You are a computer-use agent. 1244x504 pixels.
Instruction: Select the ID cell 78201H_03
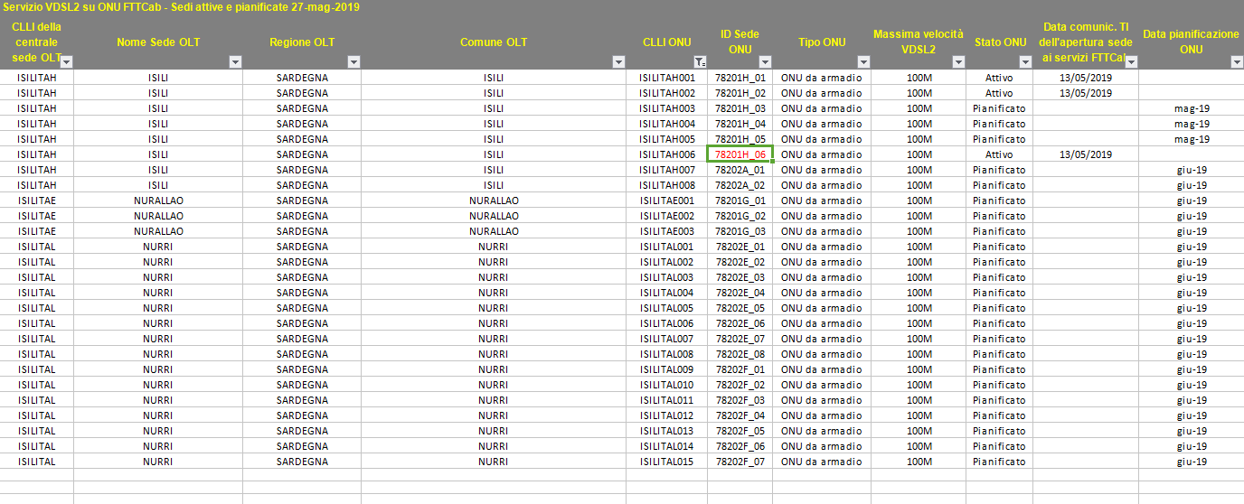[x=740, y=108]
